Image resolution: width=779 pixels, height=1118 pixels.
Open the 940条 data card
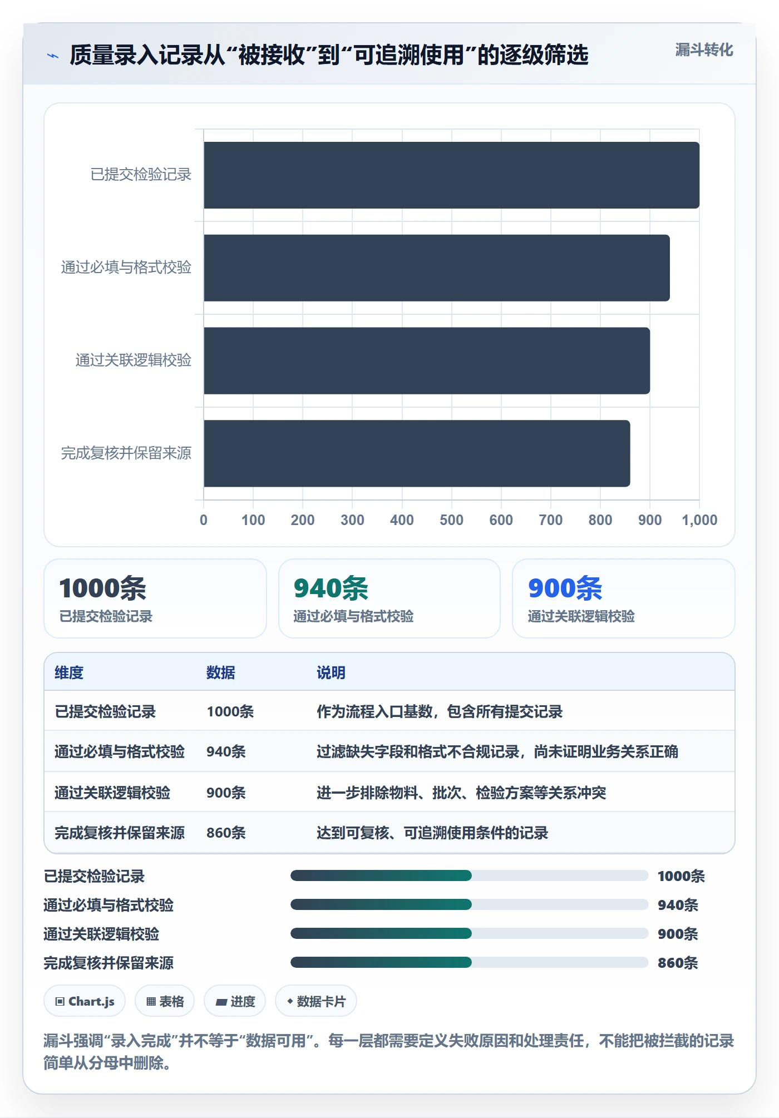pos(389,598)
